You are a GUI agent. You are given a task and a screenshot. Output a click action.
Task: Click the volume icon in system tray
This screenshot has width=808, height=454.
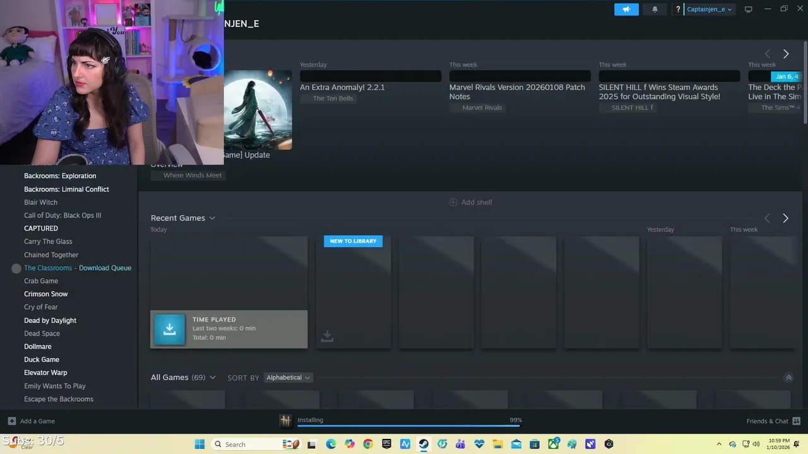pos(756,444)
